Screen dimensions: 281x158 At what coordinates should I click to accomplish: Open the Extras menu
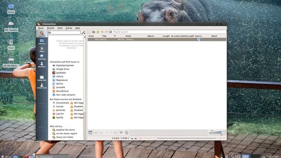(69, 28)
